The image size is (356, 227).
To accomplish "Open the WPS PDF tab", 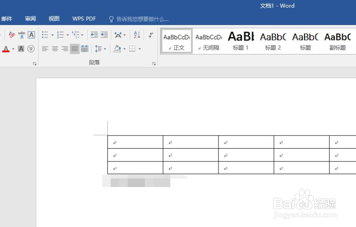I will (x=84, y=19).
